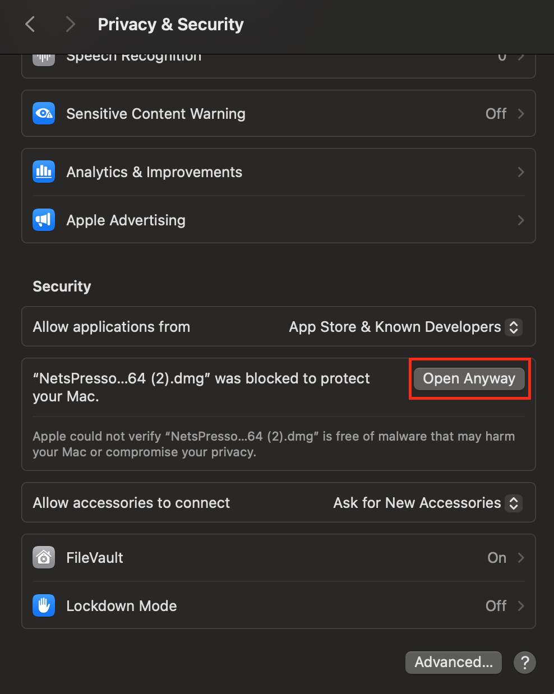
Task: Expand chevron on FileVault row
Action: 521,558
